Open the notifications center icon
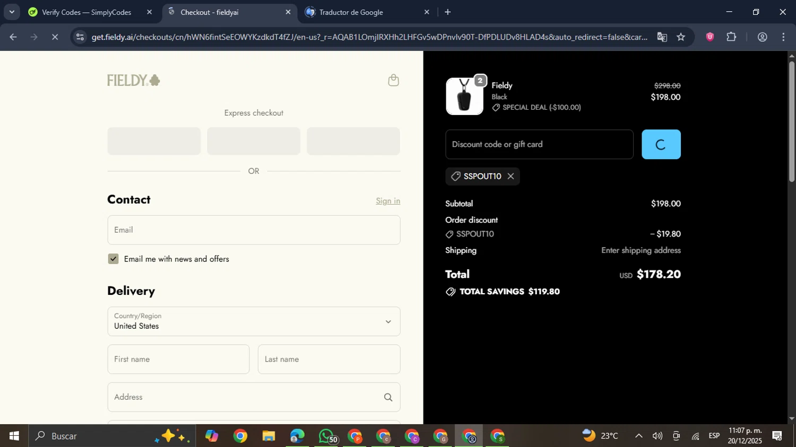The height and width of the screenshot is (447, 796). click(x=777, y=436)
